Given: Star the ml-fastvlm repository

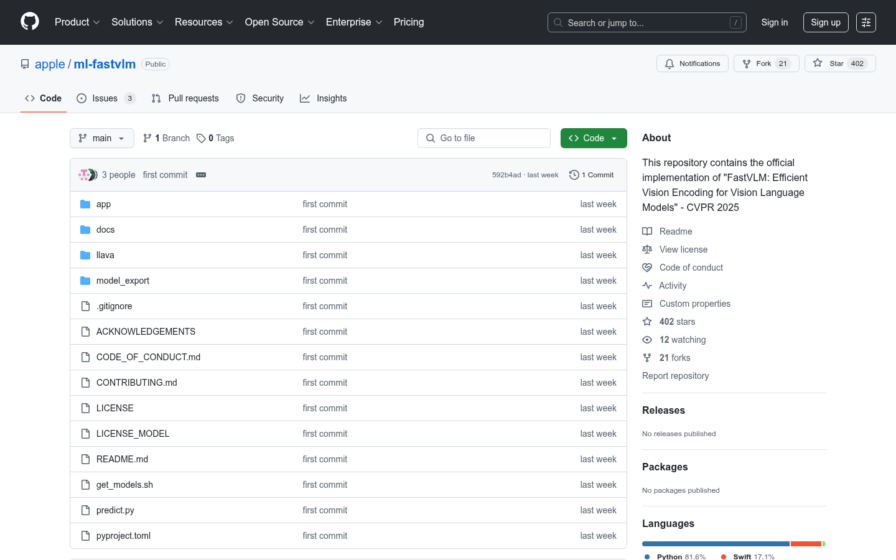Looking at the screenshot, I should coord(829,63).
